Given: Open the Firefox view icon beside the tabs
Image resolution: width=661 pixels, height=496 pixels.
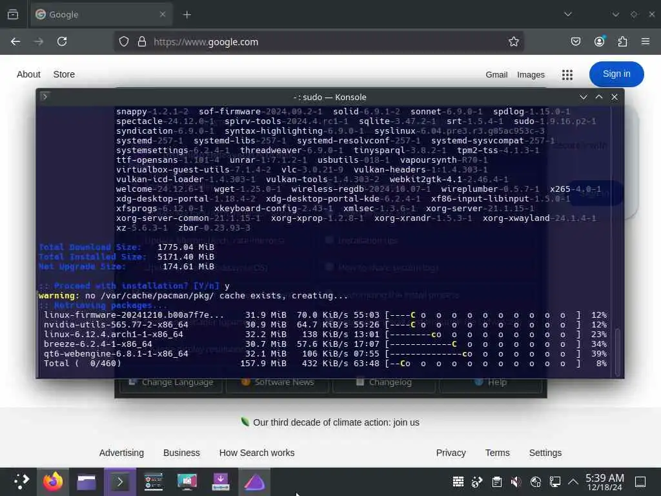Looking at the screenshot, I should point(13,14).
